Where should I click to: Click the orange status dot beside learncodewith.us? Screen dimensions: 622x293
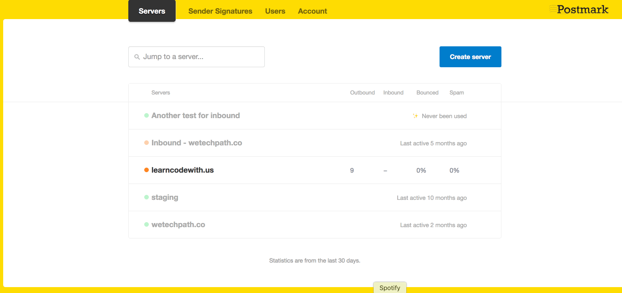147,170
